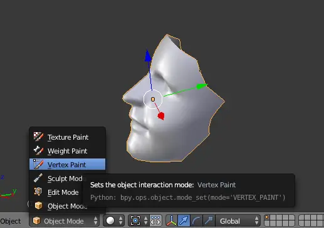
Task: Enable the rotate manipulator arc icon
Action: (196, 220)
